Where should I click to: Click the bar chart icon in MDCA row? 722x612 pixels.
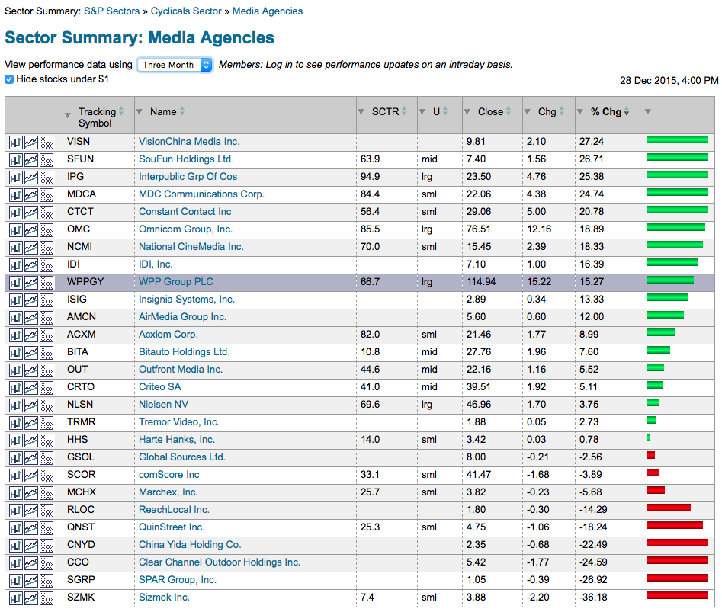[16, 195]
